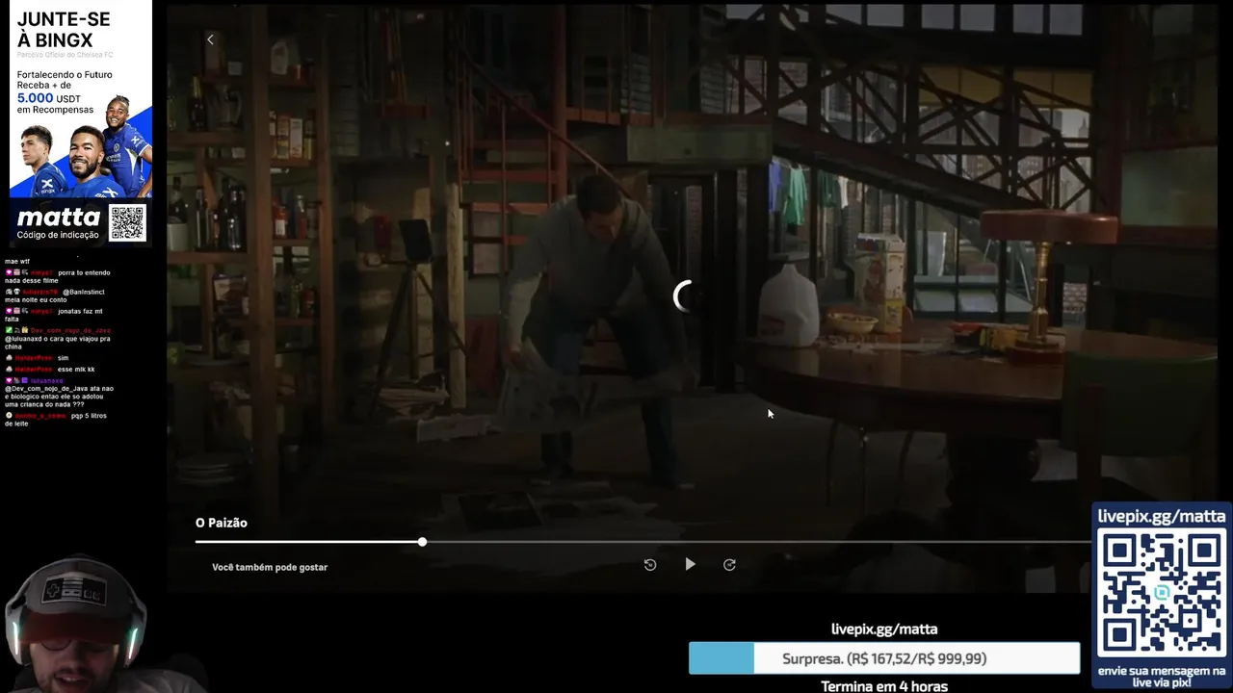Rewind ten seconds with the counter-clockwise icon
The height and width of the screenshot is (693, 1233).
pyautogui.click(x=650, y=565)
